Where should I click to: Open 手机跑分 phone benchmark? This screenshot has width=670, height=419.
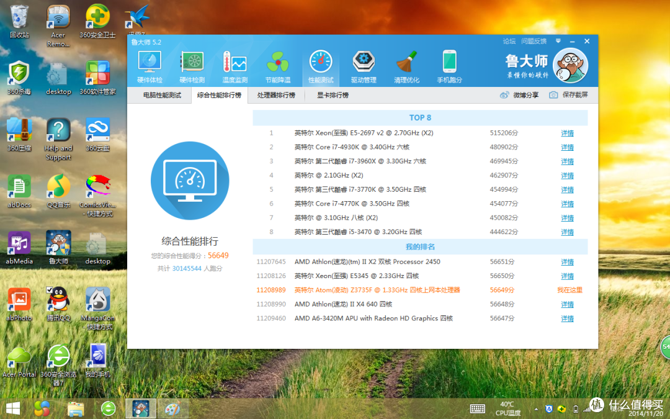(x=450, y=66)
